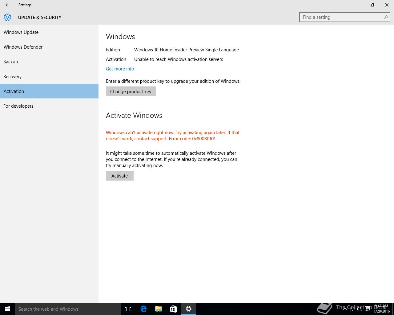Click 'Unable to reach Windows activation servers' text

179,59
